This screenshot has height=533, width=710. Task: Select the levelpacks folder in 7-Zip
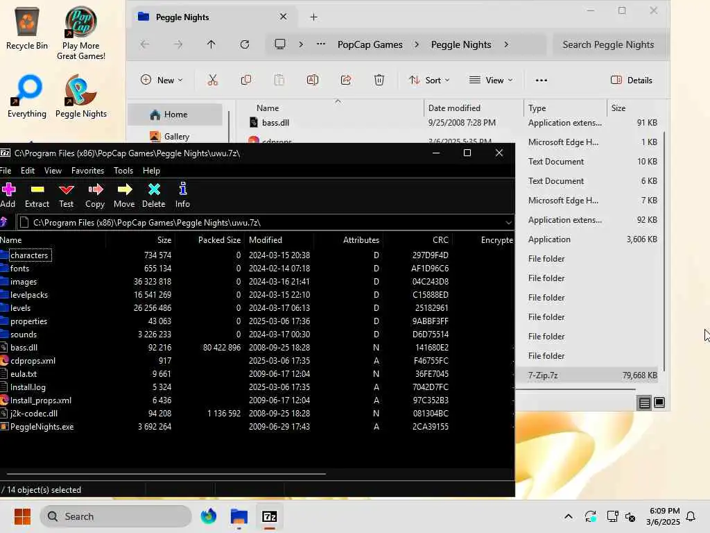click(29, 294)
